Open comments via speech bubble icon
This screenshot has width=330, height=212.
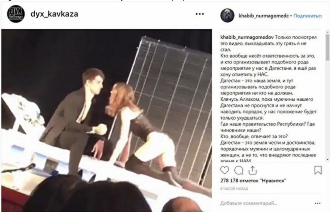pyautogui.click(x=239, y=170)
